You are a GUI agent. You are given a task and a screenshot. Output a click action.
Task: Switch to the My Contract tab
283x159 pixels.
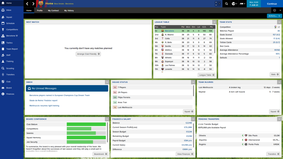pos(53,10)
